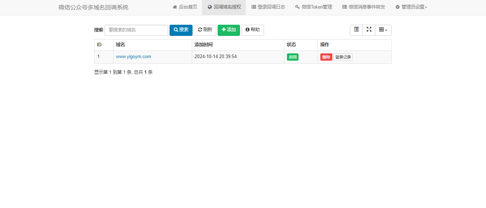
Task: Toggle fullscreen with the expand arrows icon
Action: [x=369, y=30]
